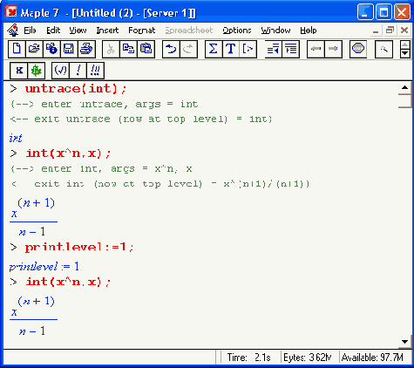
Task: Insert new execution group [> icon
Action: [248, 49]
